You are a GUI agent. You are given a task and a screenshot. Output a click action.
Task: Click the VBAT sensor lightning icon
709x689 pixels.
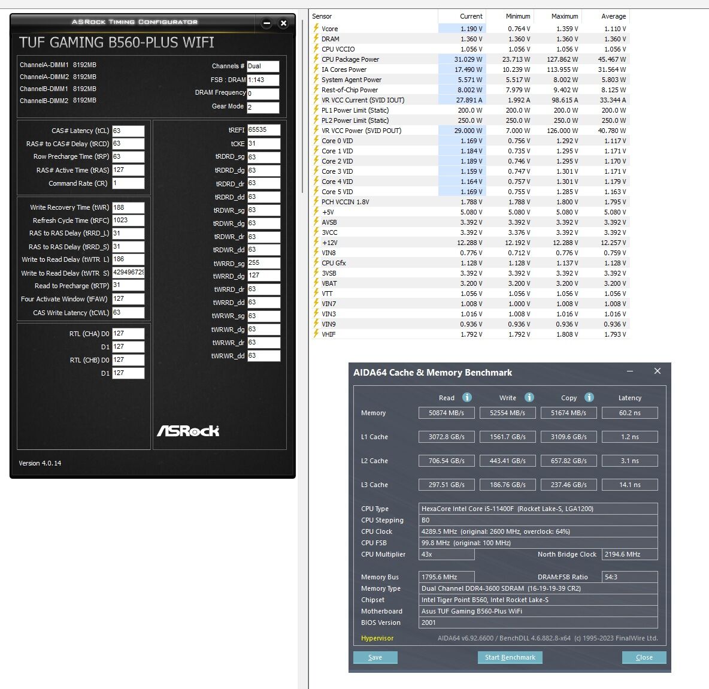pyautogui.click(x=316, y=283)
